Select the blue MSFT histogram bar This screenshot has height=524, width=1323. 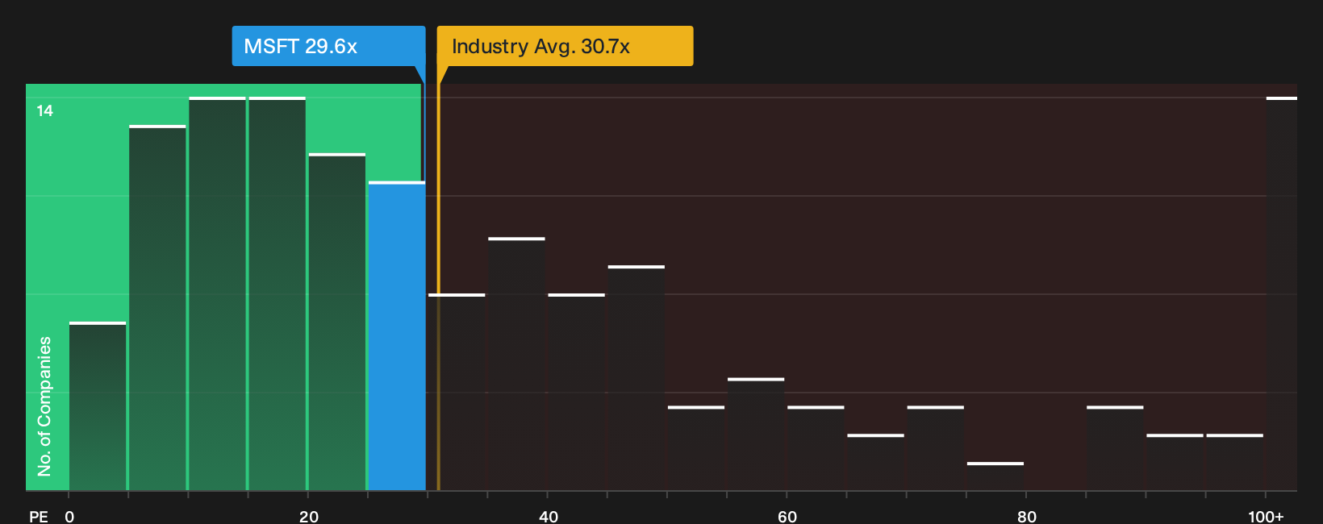pos(397,336)
